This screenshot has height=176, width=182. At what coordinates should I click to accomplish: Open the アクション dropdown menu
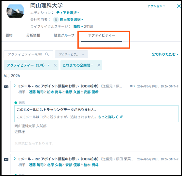coord(156,6)
